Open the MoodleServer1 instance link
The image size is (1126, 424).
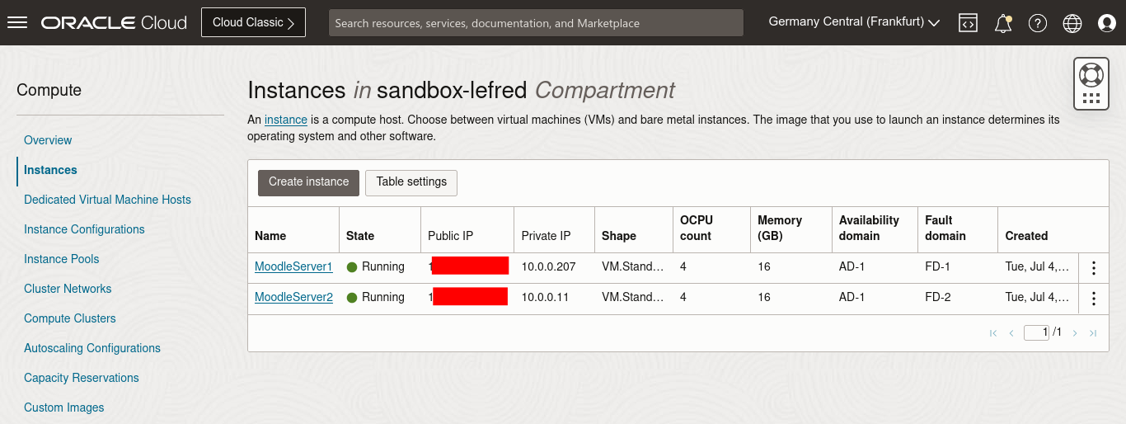[293, 266]
